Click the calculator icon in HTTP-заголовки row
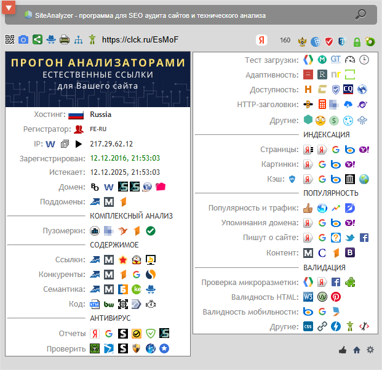Image resolution: width=382 pixels, height=370 pixels. click(322, 105)
